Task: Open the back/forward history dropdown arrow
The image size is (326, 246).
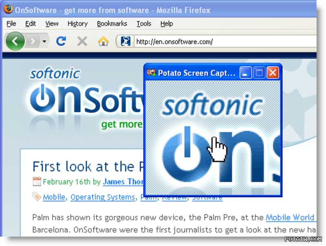Action: tap(44, 42)
